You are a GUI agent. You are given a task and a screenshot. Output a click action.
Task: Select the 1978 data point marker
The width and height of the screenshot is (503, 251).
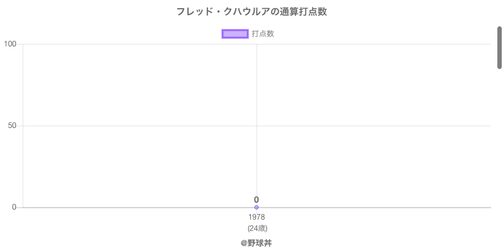tap(257, 207)
